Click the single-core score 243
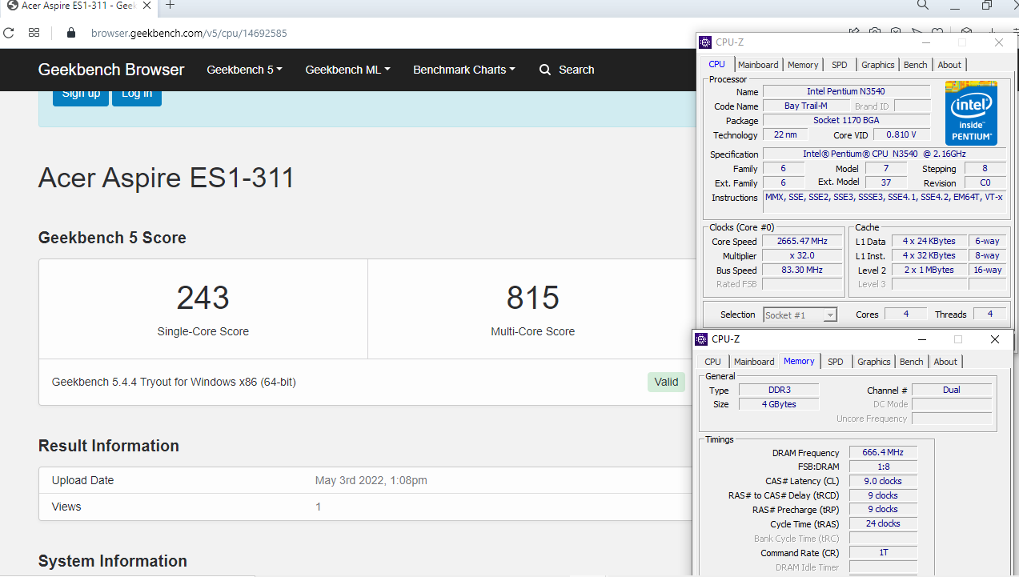Viewport: 1019px width, 577px height. coord(203,298)
